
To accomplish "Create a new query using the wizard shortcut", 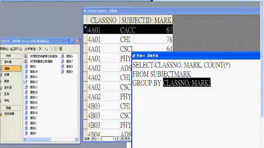I will click(38, 61).
